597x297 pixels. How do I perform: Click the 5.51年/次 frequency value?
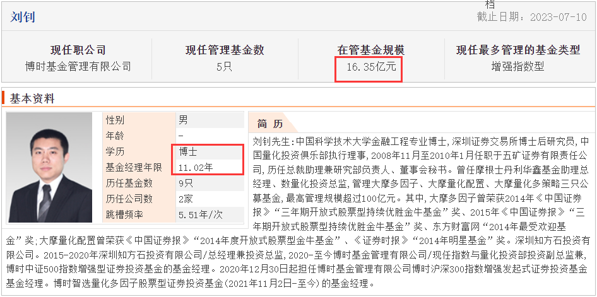coord(201,214)
